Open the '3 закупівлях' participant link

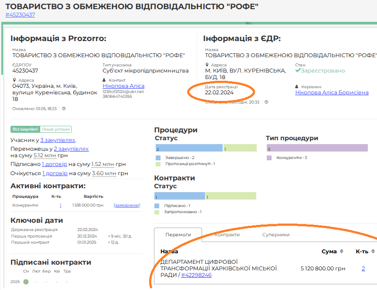click(x=58, y=140)
